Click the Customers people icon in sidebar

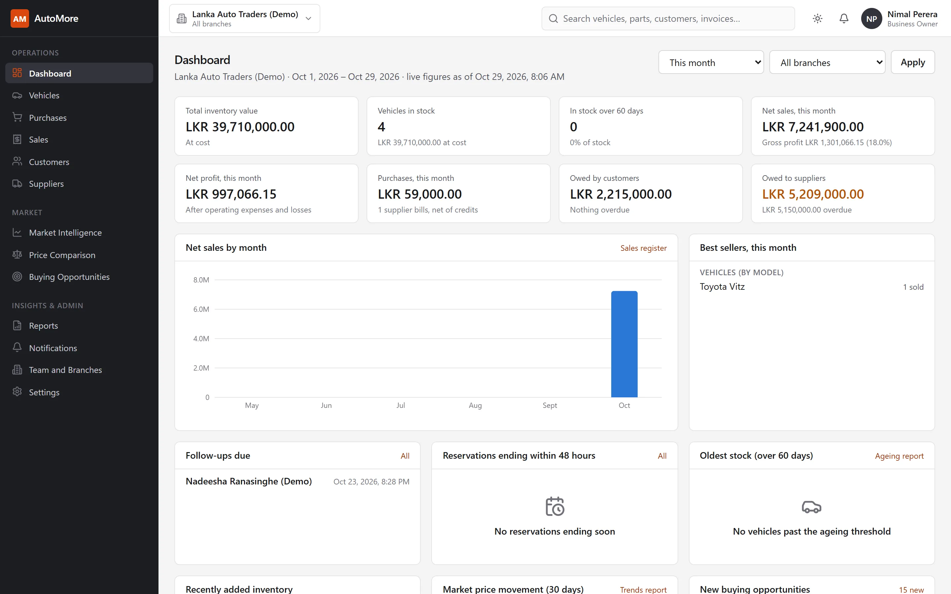(17, 161)
